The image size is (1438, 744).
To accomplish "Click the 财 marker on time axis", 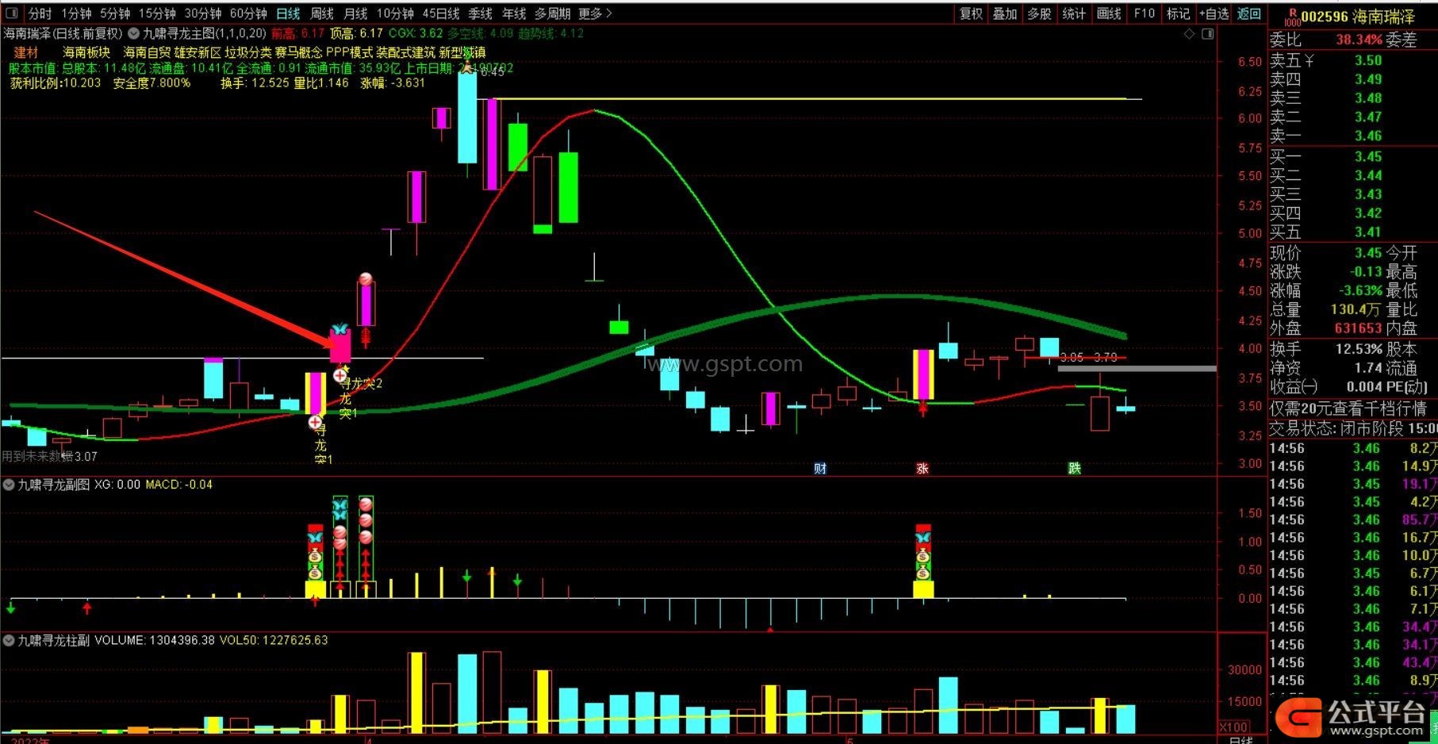I will (820, 468).
